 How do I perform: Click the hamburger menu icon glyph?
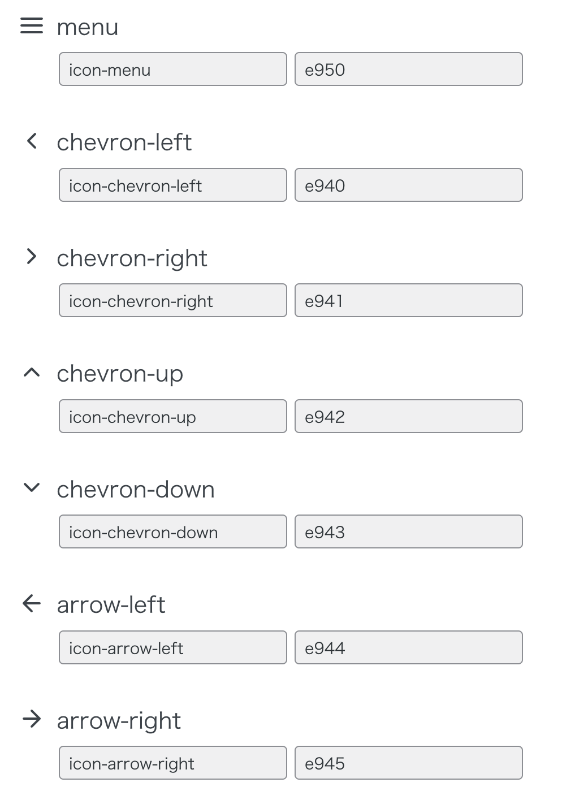point(32,26)
